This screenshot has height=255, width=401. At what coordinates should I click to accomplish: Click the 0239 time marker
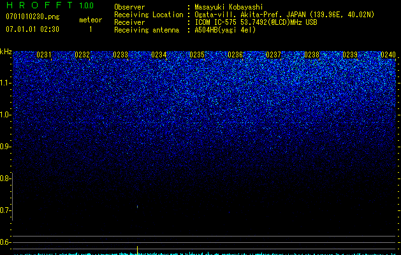click(350, 55)
